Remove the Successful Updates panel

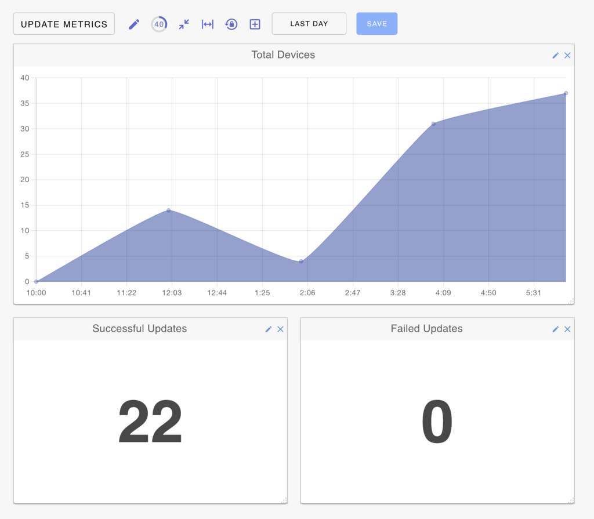pos(280,329)
